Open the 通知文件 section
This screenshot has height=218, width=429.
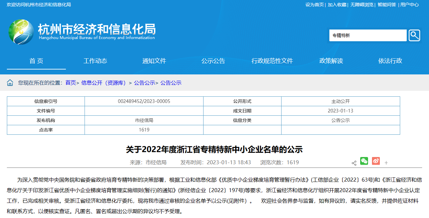tap(154, 61)
